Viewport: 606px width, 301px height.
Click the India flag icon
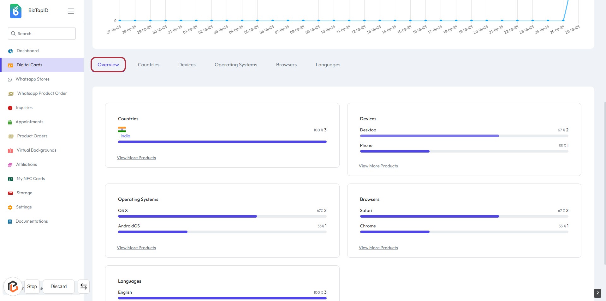point(122,129)
